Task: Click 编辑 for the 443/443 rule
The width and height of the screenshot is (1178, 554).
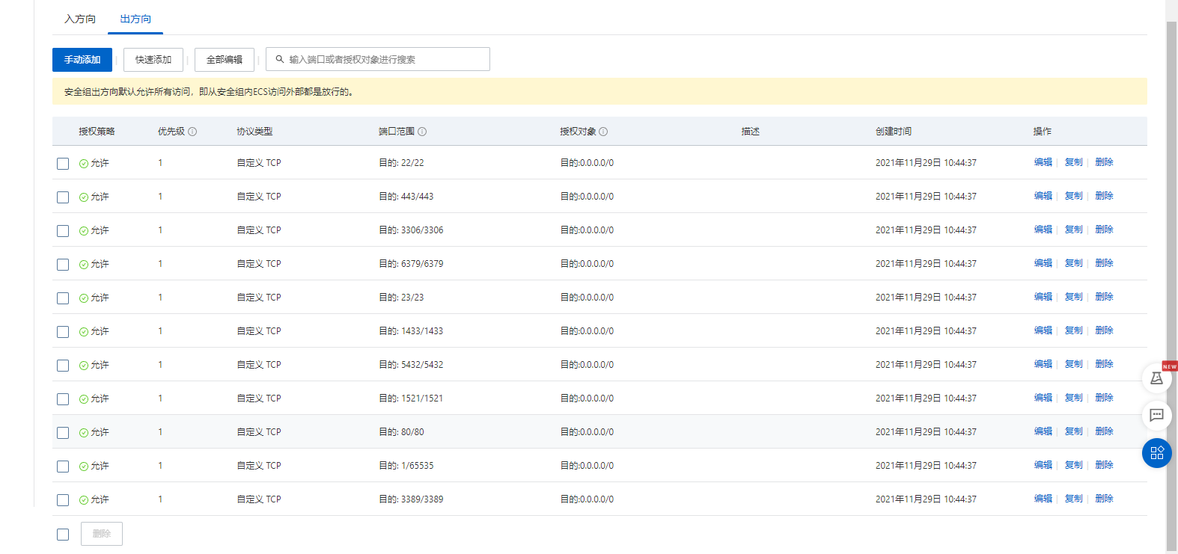Action: coord(1043,196)
